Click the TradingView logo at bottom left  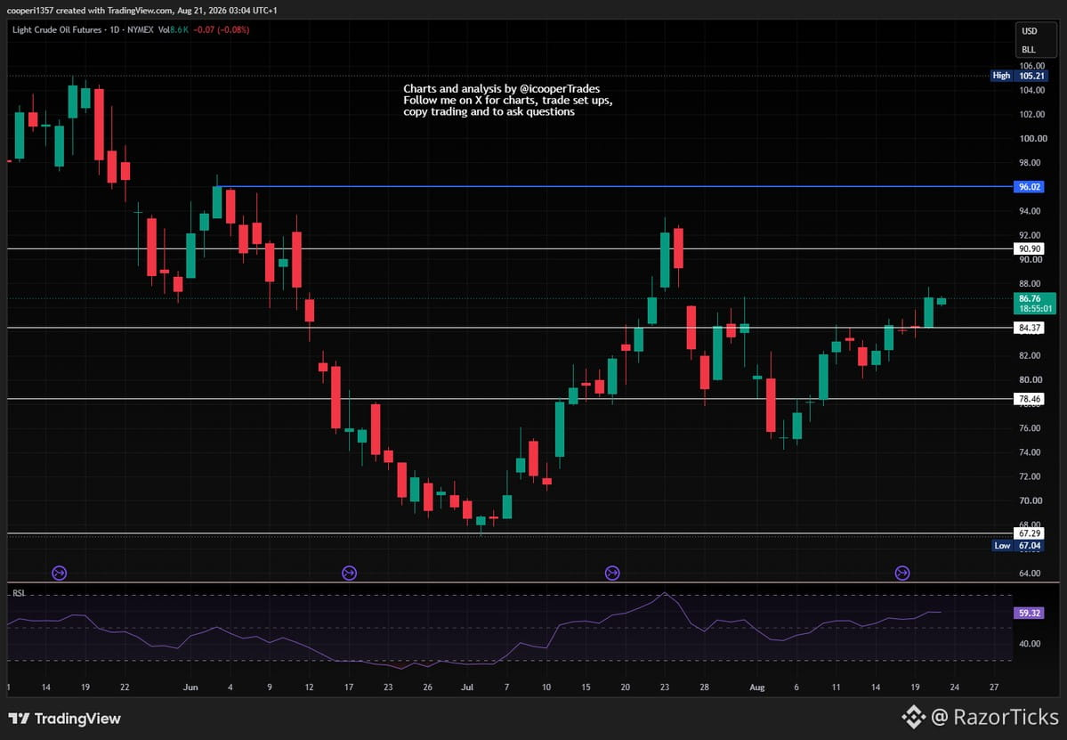[x=65, y=719]
